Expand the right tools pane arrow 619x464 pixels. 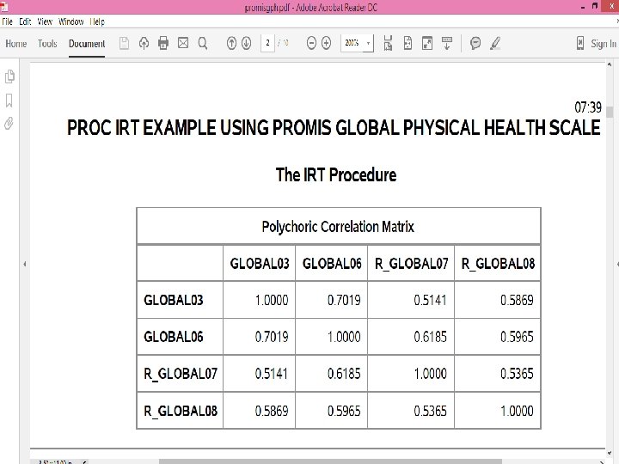(x=617, y=264)
